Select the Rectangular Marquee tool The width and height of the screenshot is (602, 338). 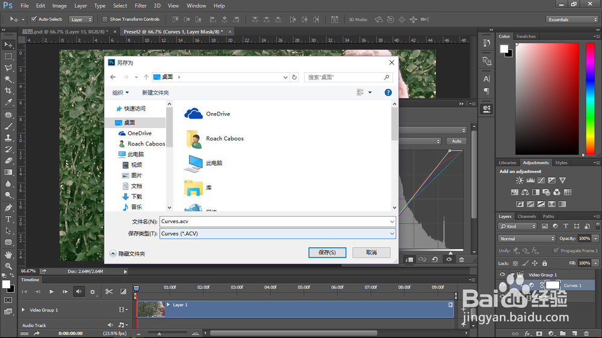8,57
